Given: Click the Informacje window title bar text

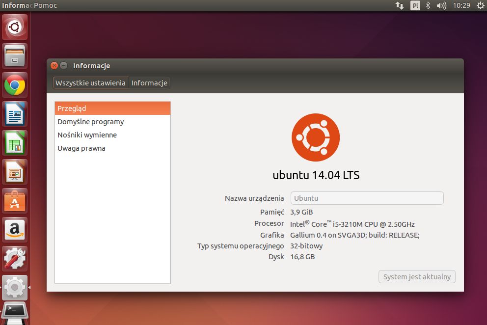Looking at the screenshot, I should pos(92,66).
